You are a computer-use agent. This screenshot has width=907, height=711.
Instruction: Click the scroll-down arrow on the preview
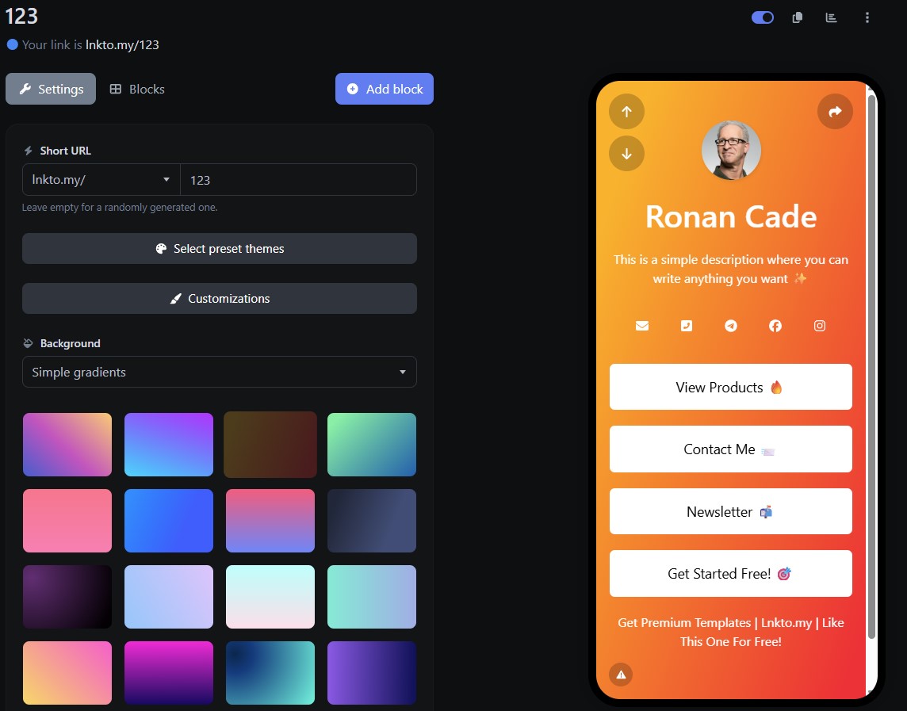(x=626, y=154)
